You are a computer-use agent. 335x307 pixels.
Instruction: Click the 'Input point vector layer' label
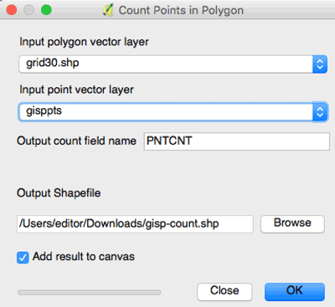76,90
